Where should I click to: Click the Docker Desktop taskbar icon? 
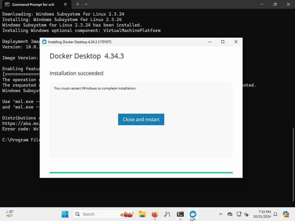coord(193,214)
